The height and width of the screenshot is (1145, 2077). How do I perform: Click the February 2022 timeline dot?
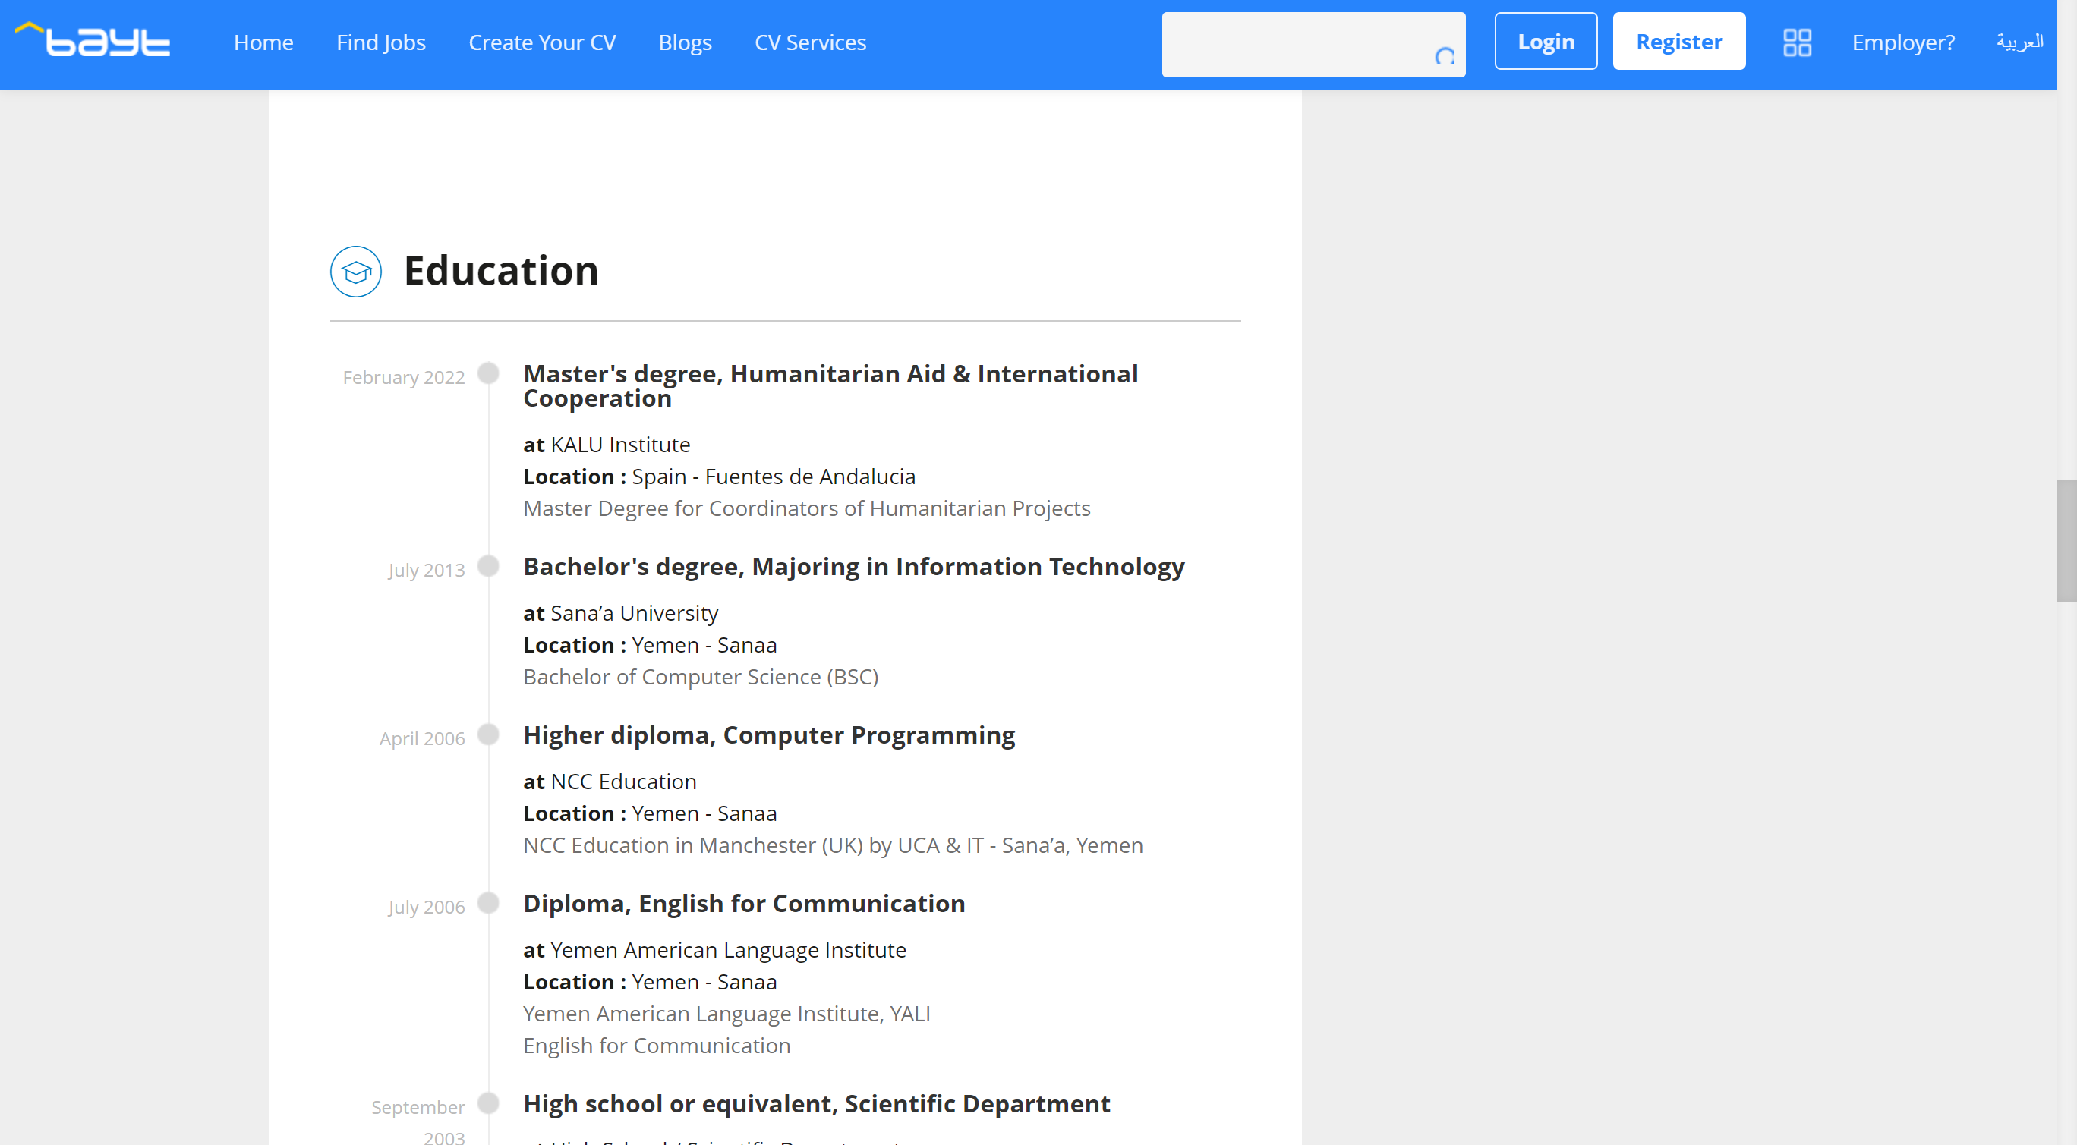pyautogui.click(x=488, y=373)
